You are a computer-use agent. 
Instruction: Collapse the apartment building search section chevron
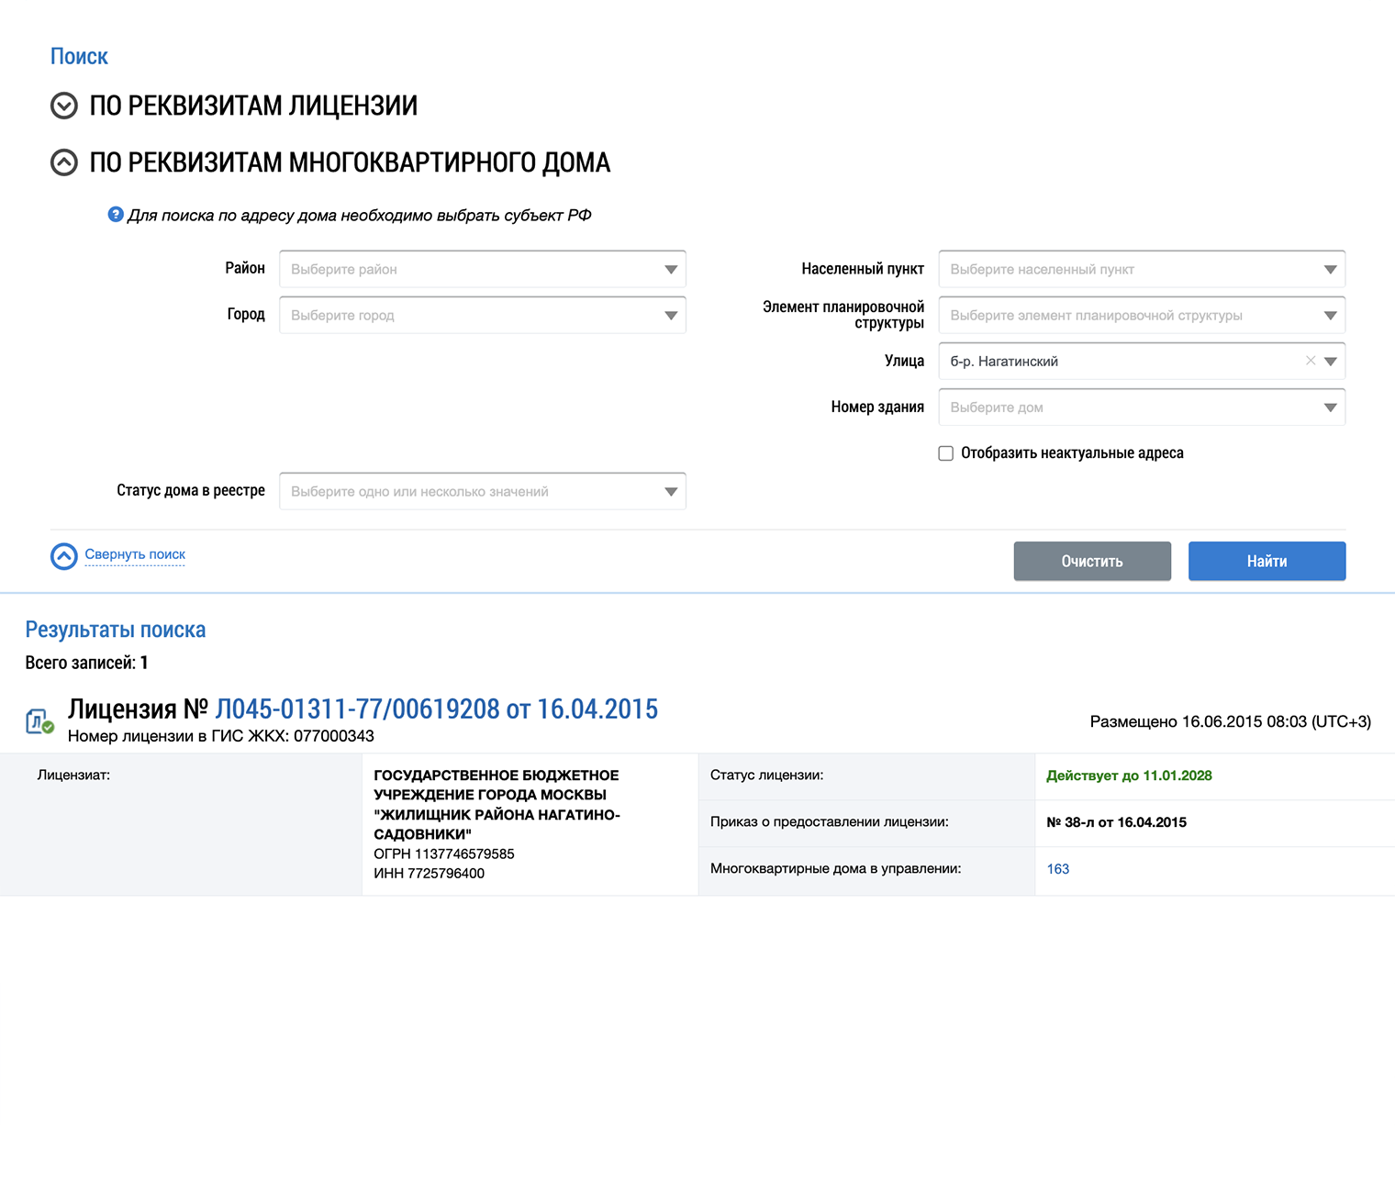[x=64, y=163]
